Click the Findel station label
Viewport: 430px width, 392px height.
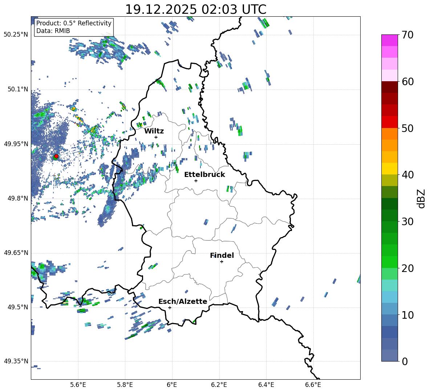(222, 255)
